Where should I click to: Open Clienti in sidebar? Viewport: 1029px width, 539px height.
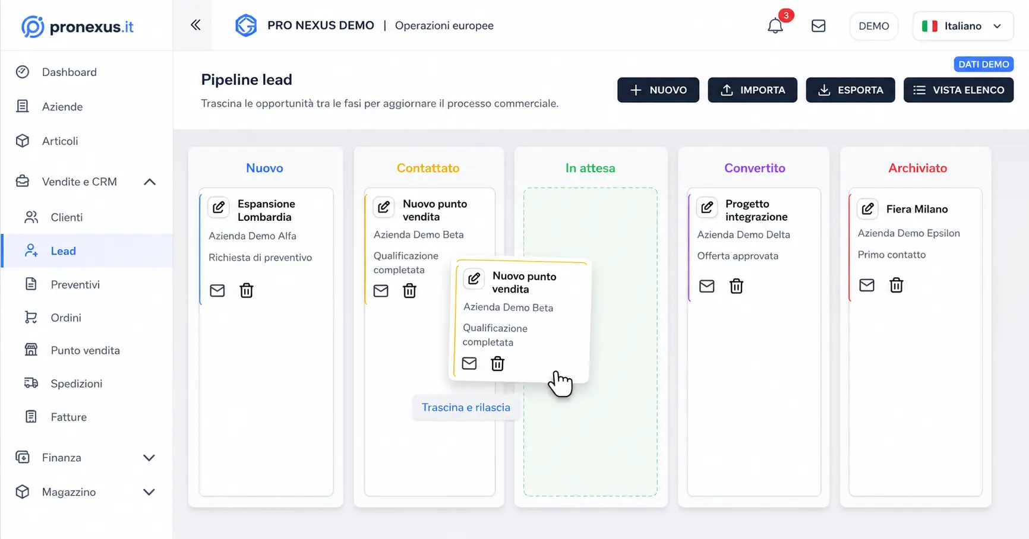87,217
